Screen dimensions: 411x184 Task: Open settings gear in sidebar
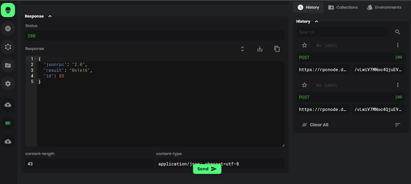[x=8, y=84]
